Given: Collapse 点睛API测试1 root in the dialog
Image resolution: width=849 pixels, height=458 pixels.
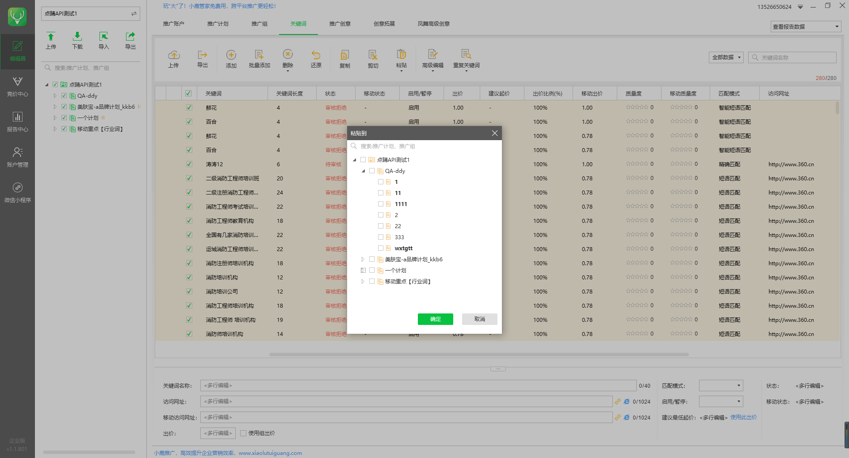Looking at the screenshot, I should (x=355, y=160).
